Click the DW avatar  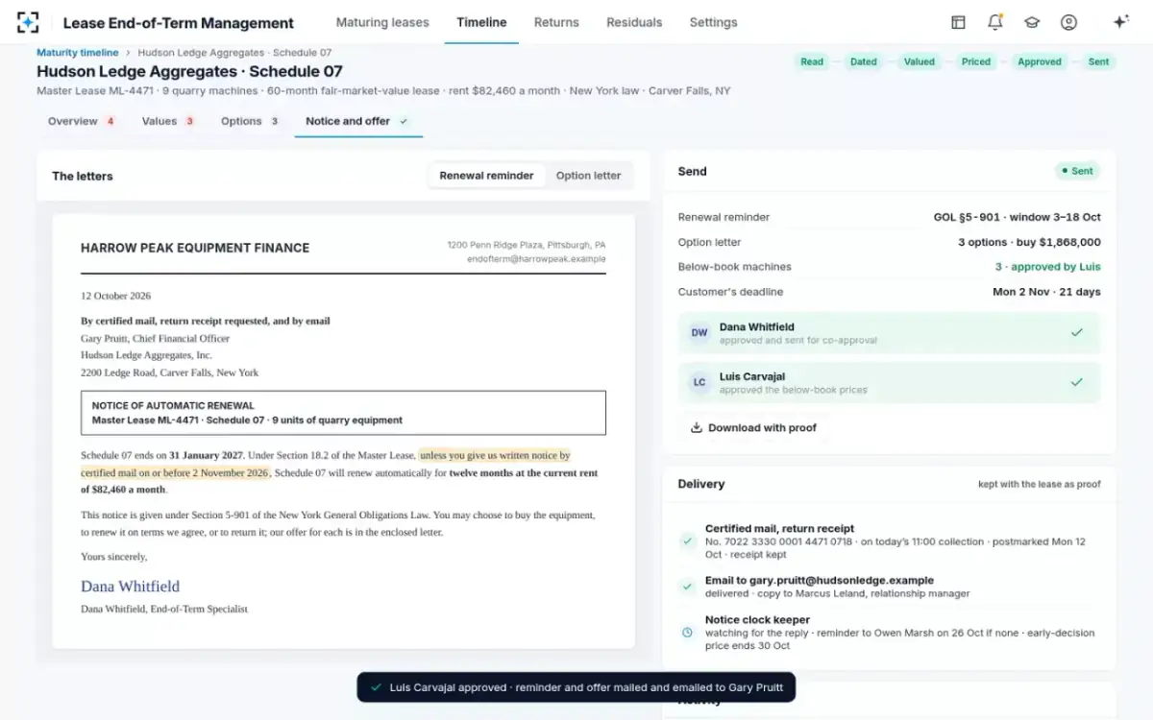coord(699,333)
